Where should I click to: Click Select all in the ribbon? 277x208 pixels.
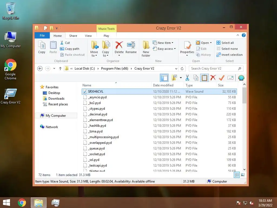click(x=225, y=43)
